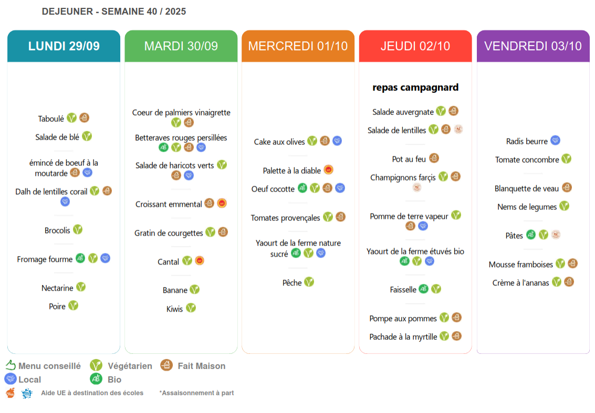Click the Gratin de courgettes dish name
The height and width of the screenshot is (413, 595).
pyautogui.click(x=169, y=233)
